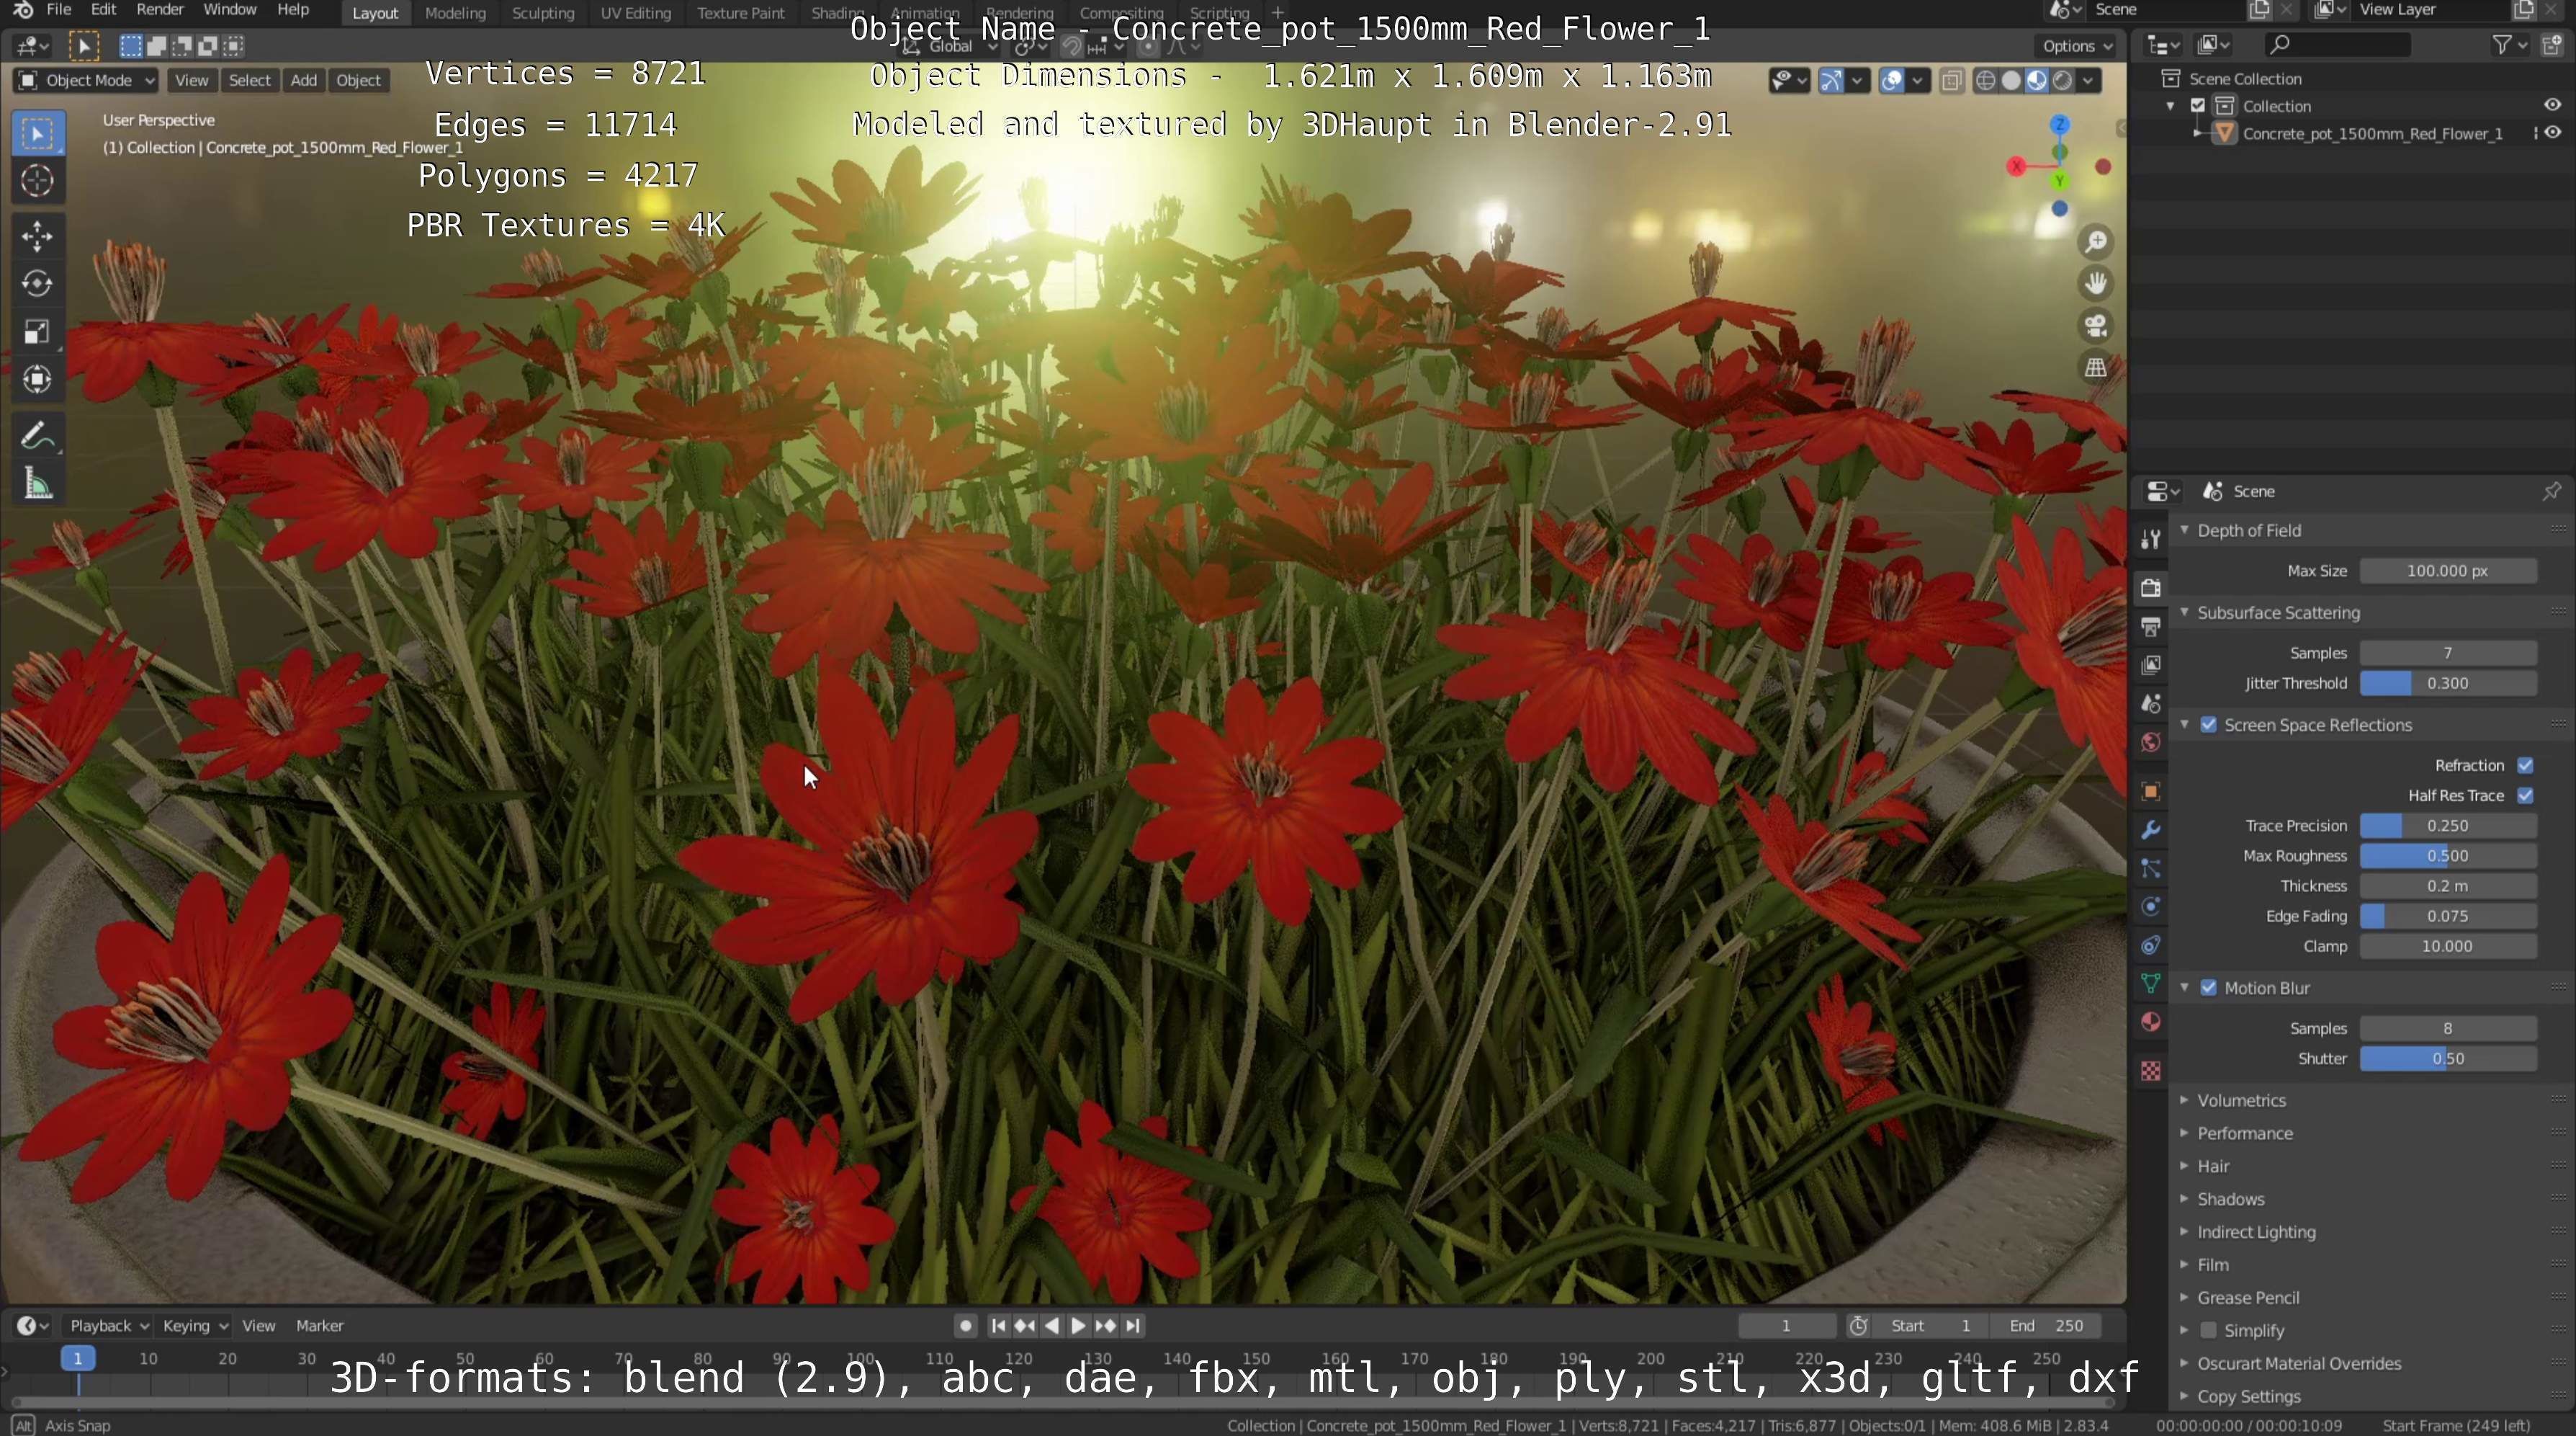The image size is (2576, 1436).
Task: Toggle the Refraction checkbox
Action: click(x=2525, y=765)
